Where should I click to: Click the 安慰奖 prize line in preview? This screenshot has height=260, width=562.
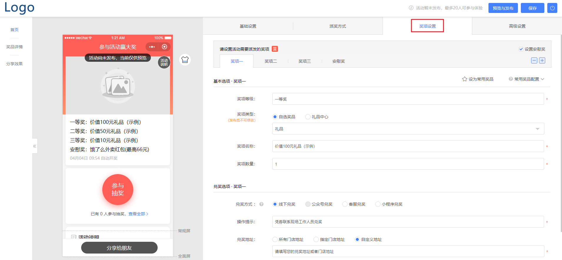tap(109, 149)
